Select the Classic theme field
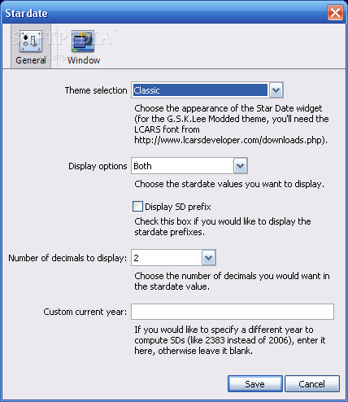The width and height of the screenshot is (348, 402). tap(200, 90)
